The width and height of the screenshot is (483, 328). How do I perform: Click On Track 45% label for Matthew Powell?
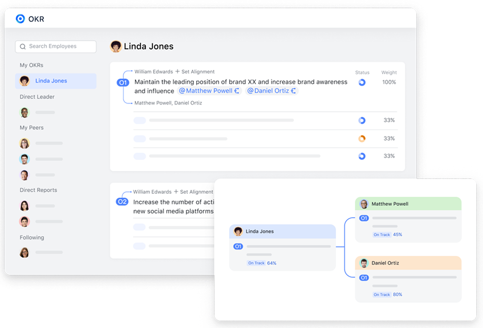pos(387,234)
